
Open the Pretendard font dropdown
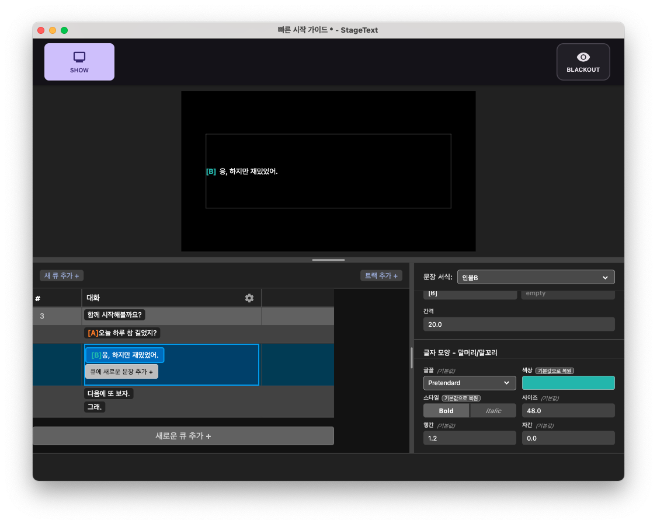coord(470,383)
